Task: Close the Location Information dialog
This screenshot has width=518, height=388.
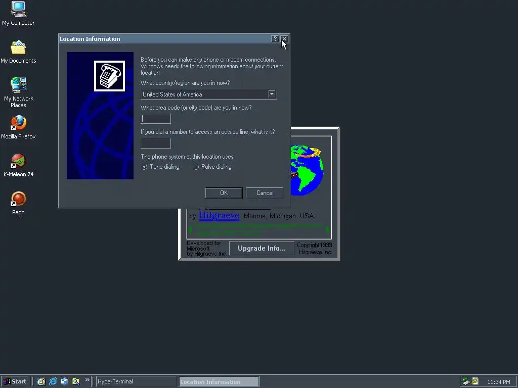Action: pos(284,39)
